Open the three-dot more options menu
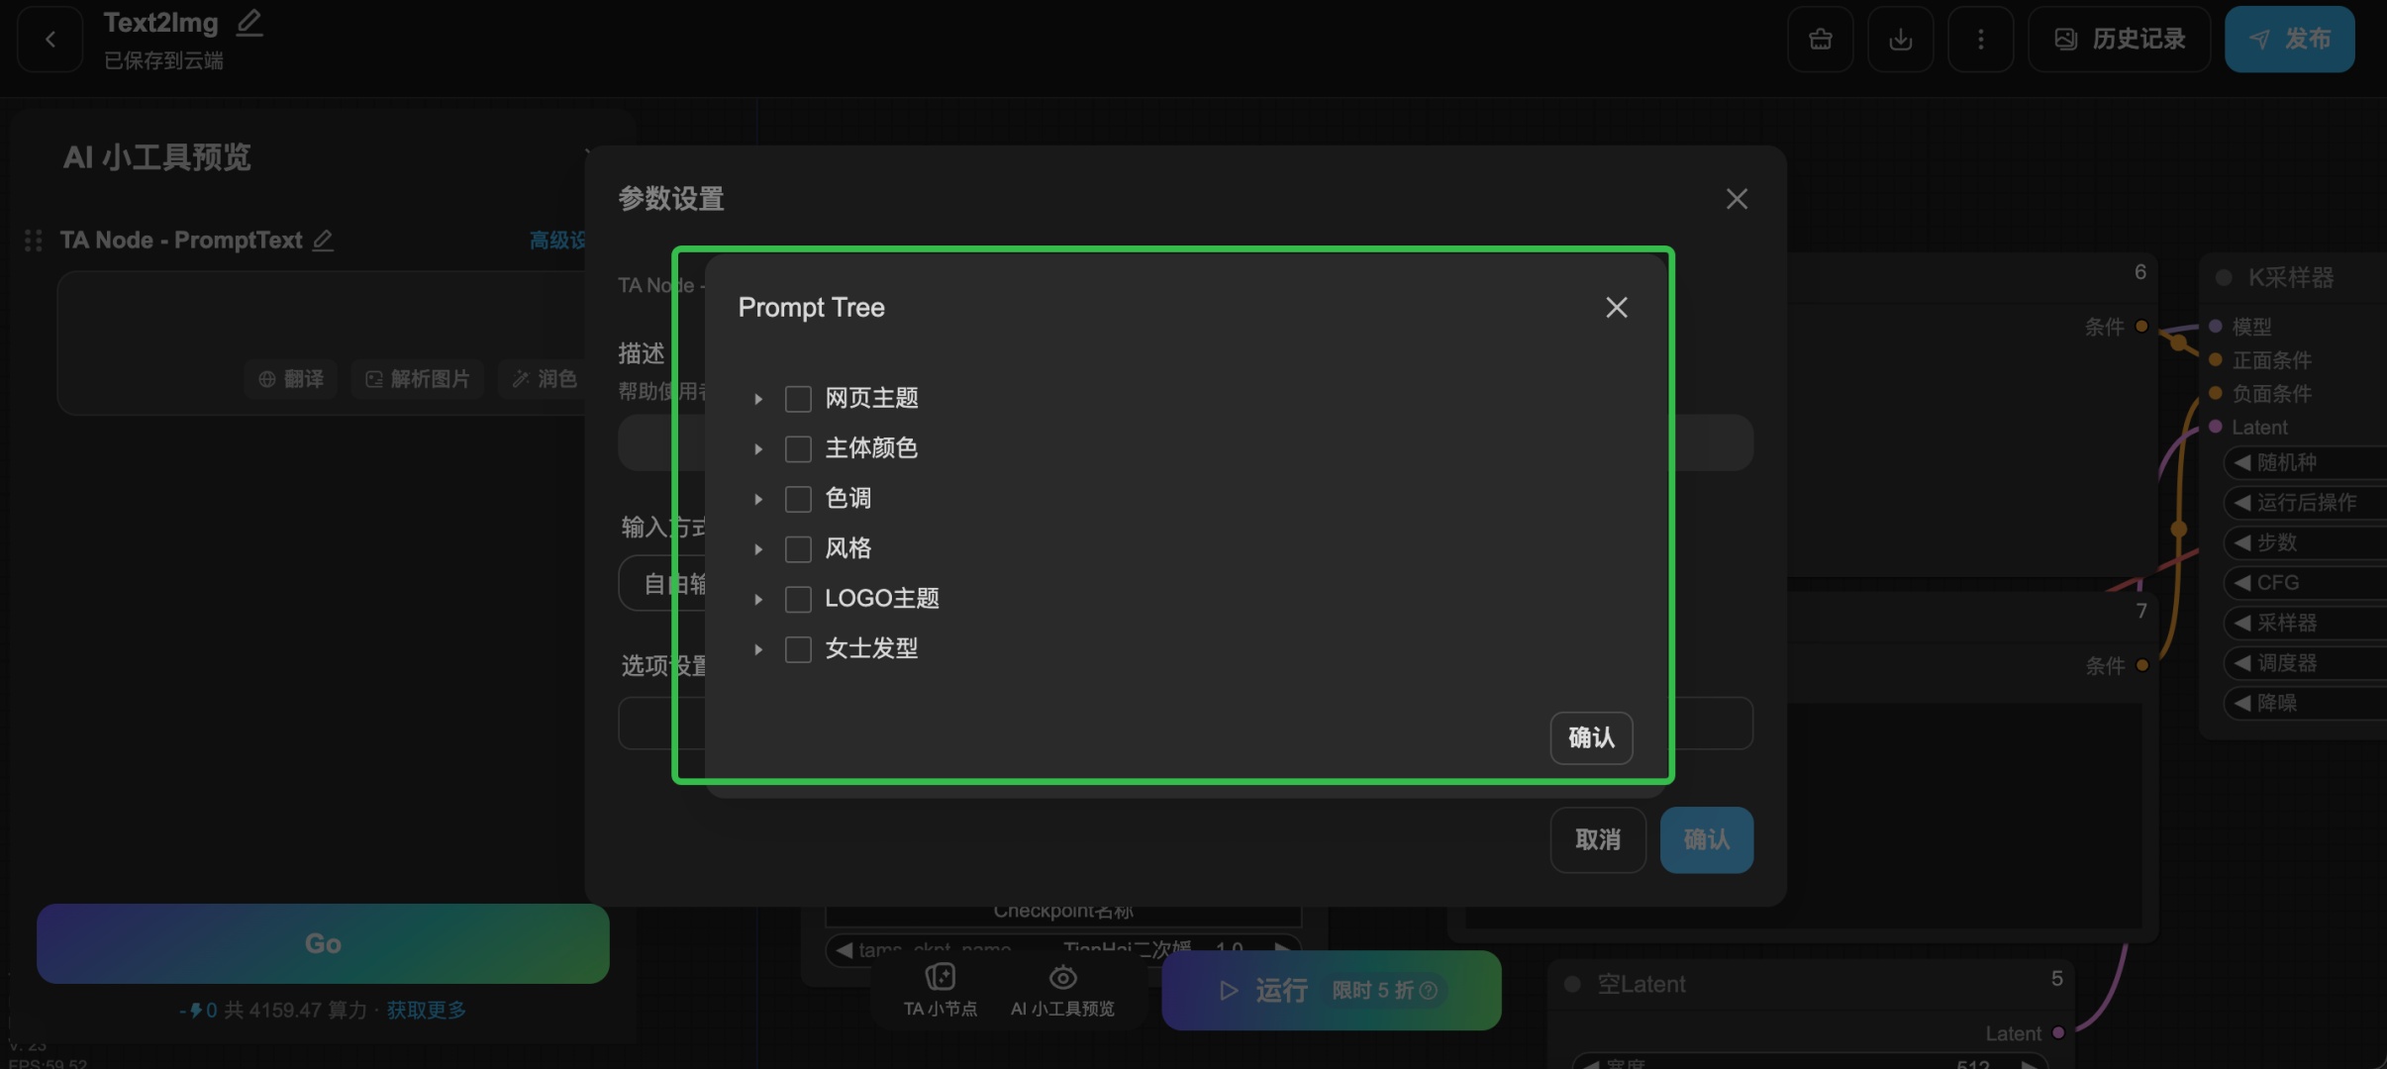This screenshot has width=2387, height=1069. coord(1980,40)
